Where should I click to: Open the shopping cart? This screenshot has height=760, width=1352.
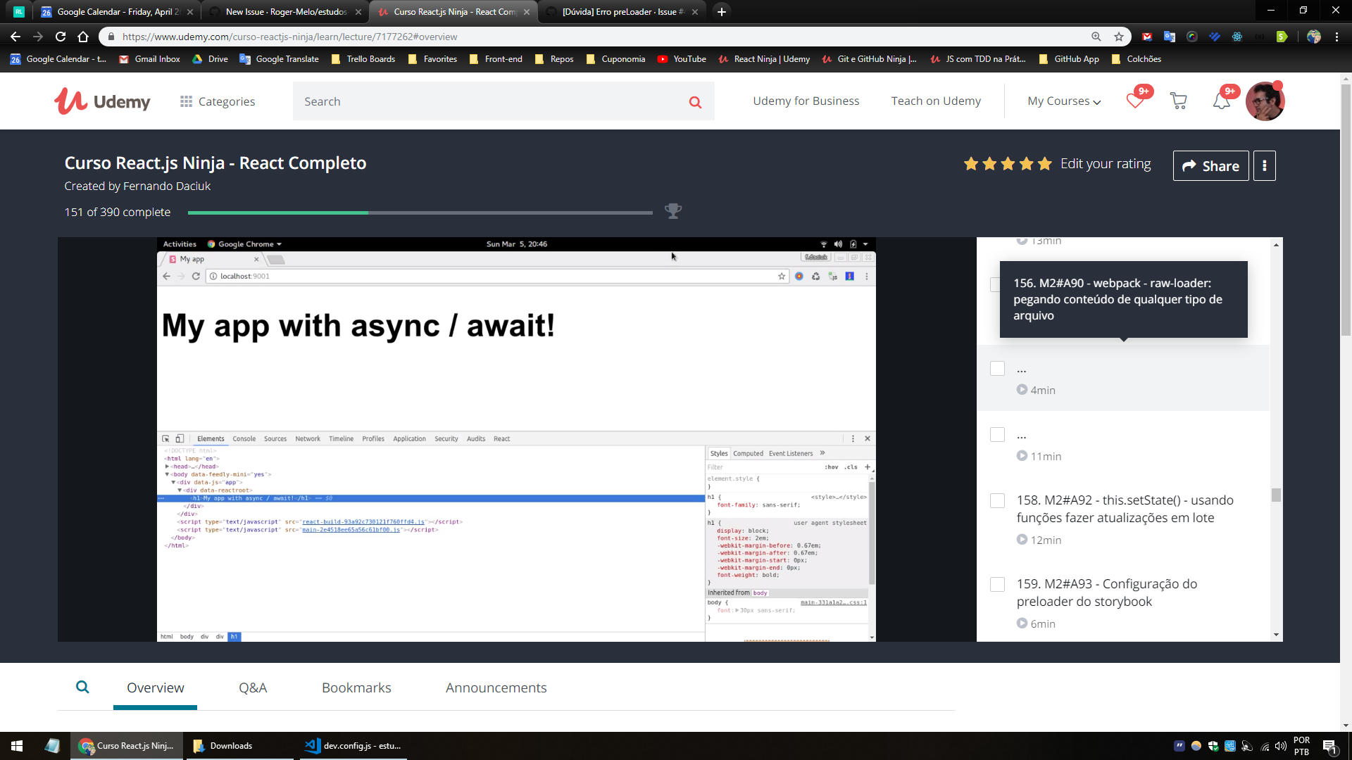(1179, 101)
